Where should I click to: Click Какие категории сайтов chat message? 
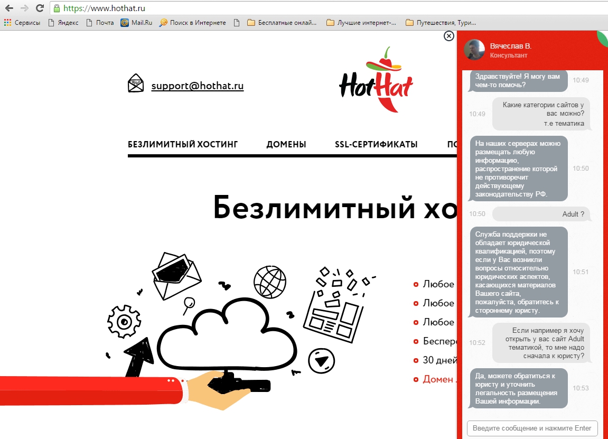(541, 114)
